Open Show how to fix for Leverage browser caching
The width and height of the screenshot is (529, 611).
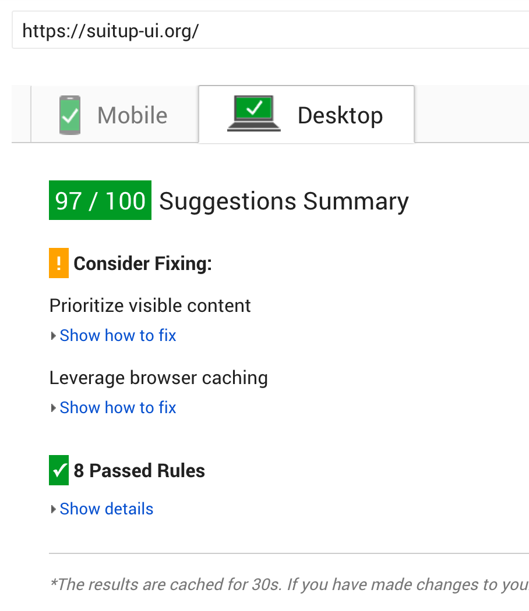click(x=118, y=408)
